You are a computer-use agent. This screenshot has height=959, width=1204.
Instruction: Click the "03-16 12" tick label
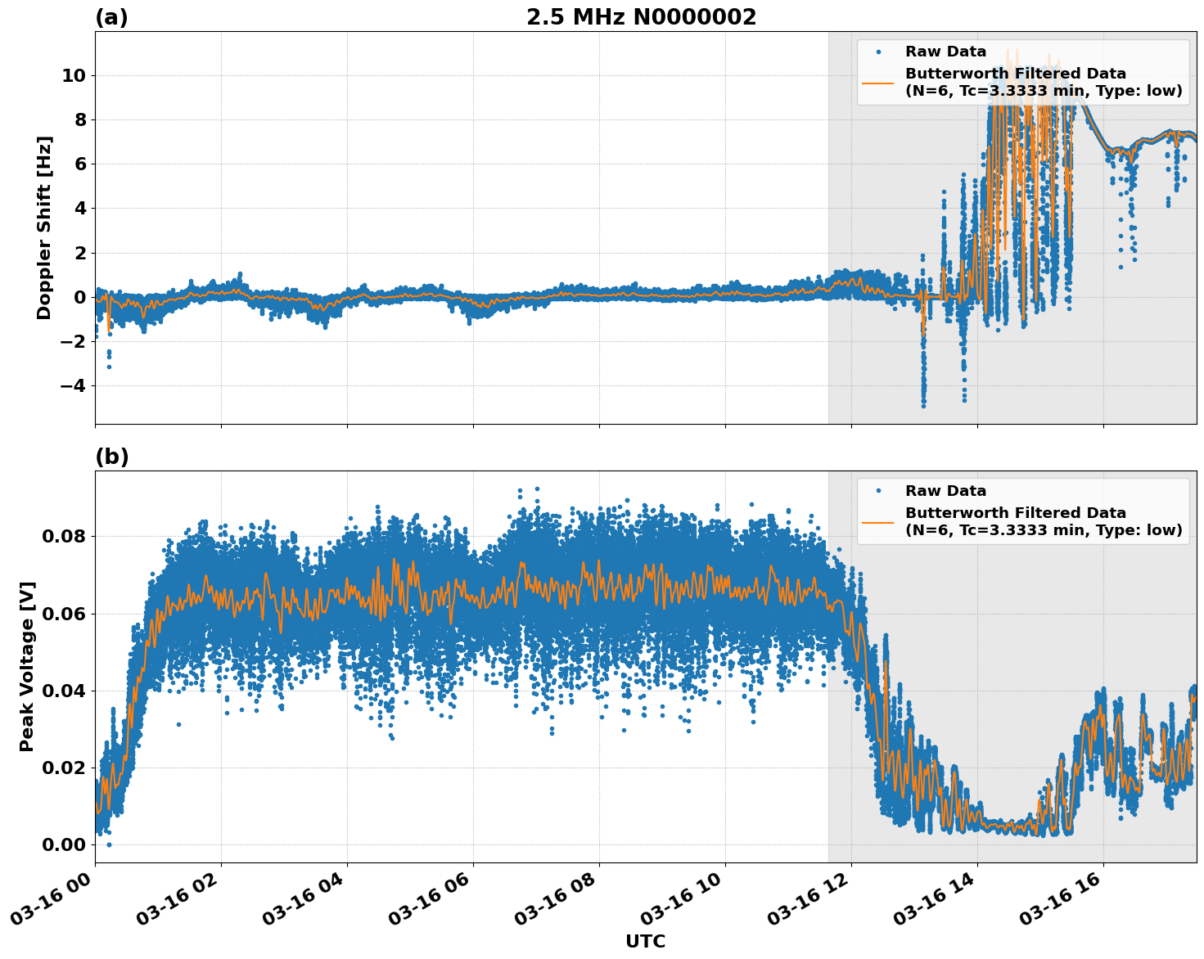point(805,896)
